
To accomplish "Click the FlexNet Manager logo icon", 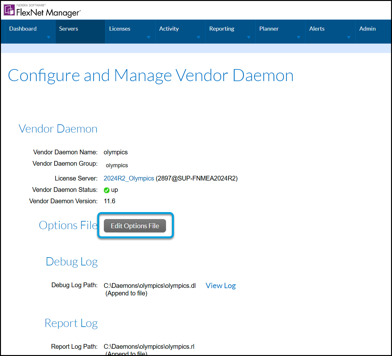I will point(9,10).
